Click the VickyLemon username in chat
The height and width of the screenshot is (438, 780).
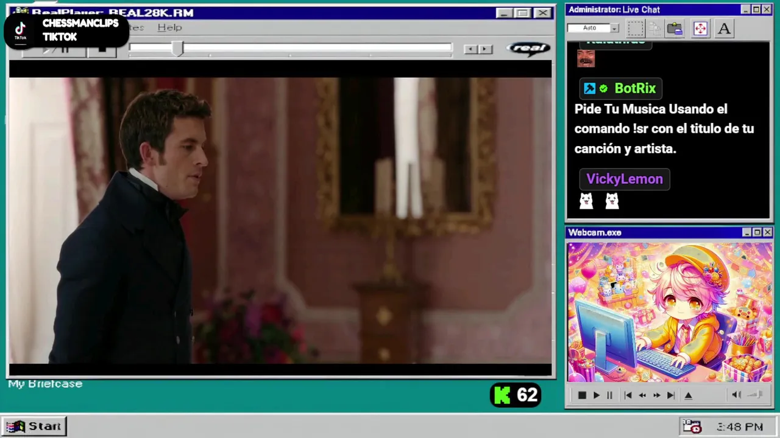point(625,179)
